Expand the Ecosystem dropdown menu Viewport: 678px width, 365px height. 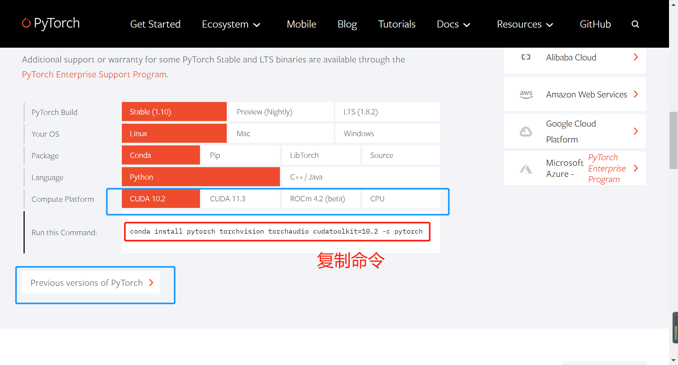[231, 24]
